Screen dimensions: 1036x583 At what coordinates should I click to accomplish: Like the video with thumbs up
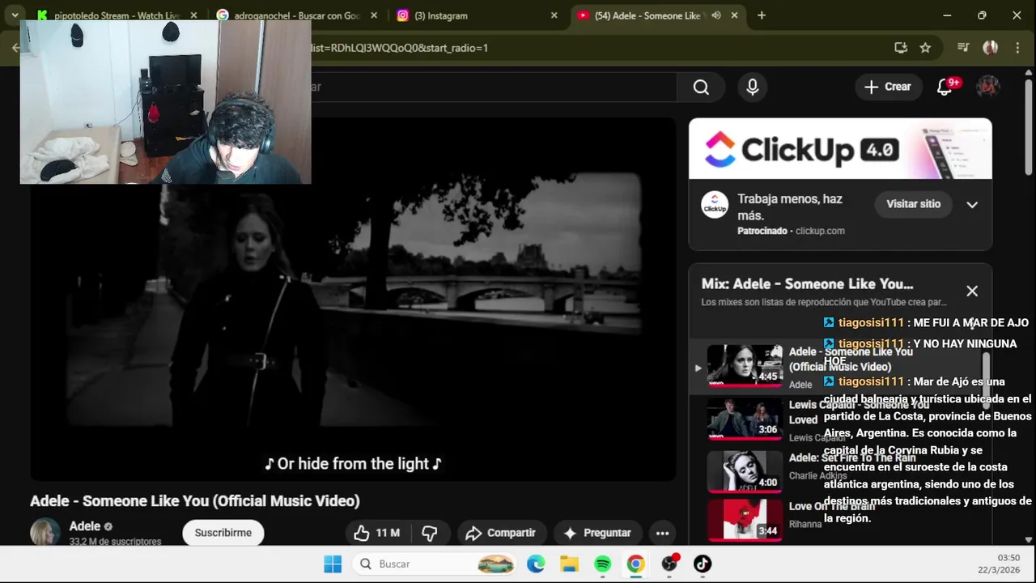click(376, 533)
